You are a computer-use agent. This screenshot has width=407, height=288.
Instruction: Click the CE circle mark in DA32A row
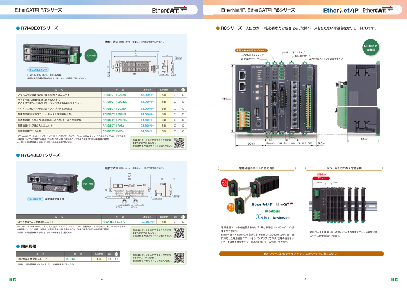click(175, 95)
